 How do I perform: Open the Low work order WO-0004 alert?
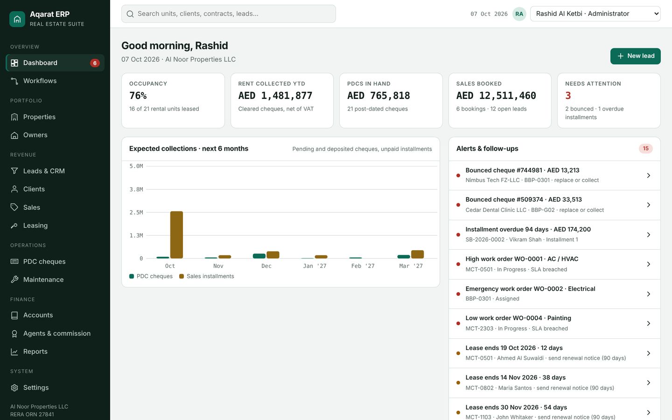[x=554, y=323]
